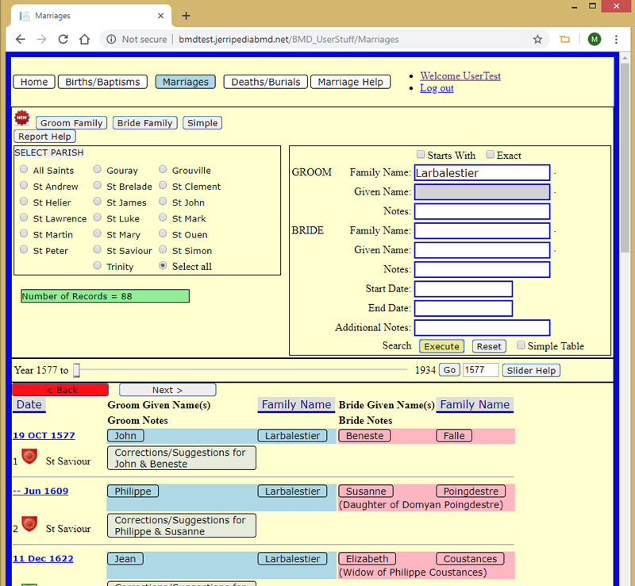Click the browser back arrow

click(21, 39)
